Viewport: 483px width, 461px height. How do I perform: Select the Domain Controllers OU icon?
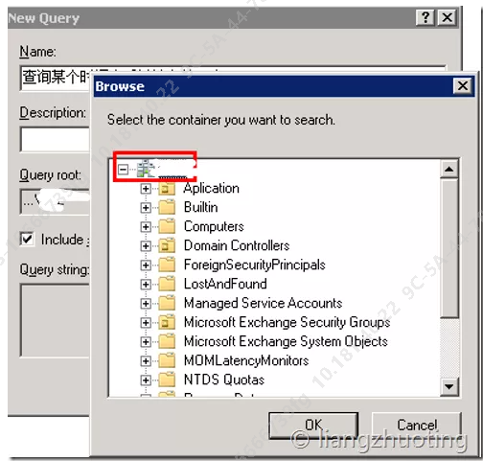click(167, 246)
